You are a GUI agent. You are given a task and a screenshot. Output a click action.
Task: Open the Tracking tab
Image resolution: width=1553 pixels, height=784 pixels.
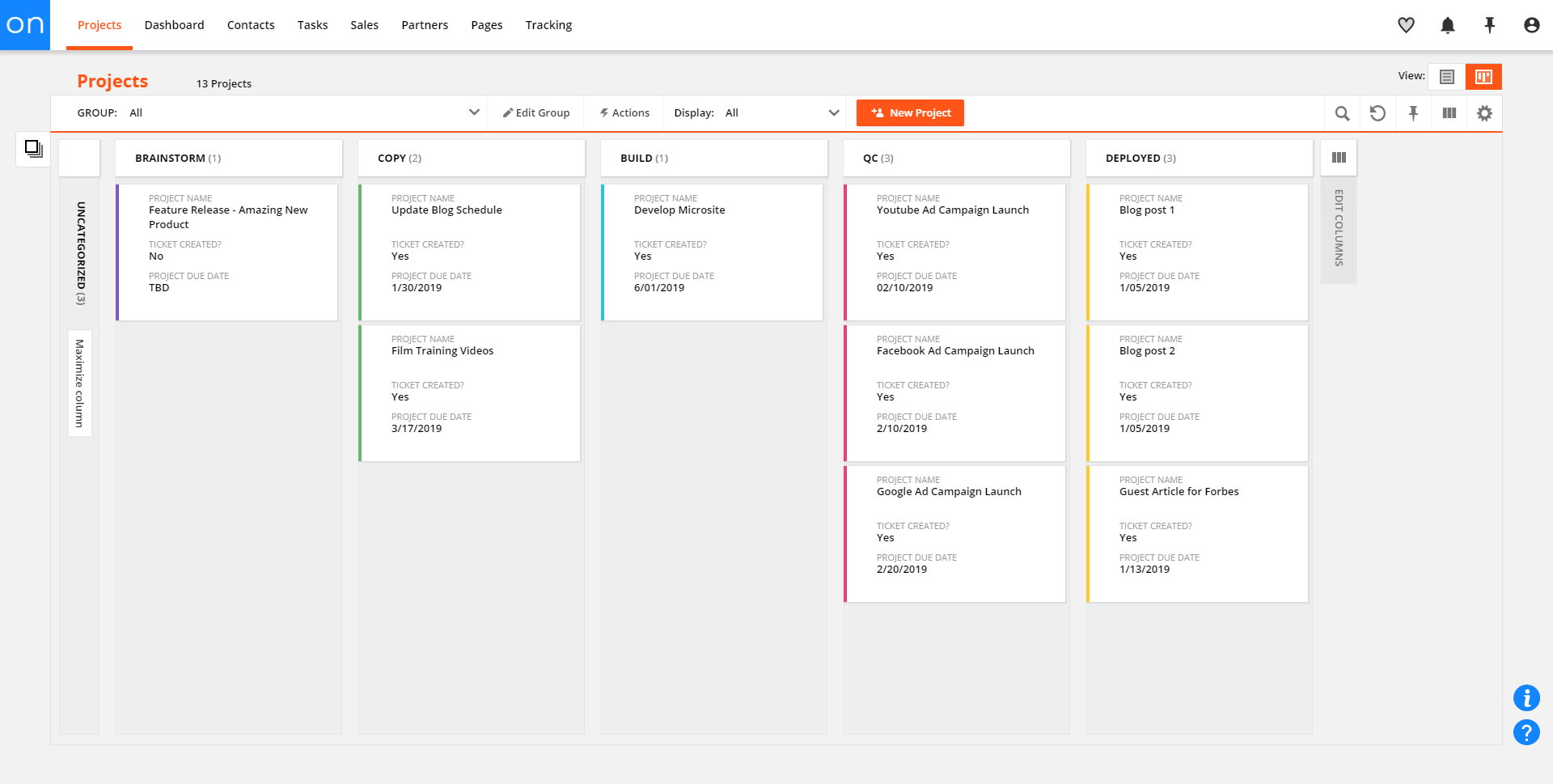pos(548,25)
